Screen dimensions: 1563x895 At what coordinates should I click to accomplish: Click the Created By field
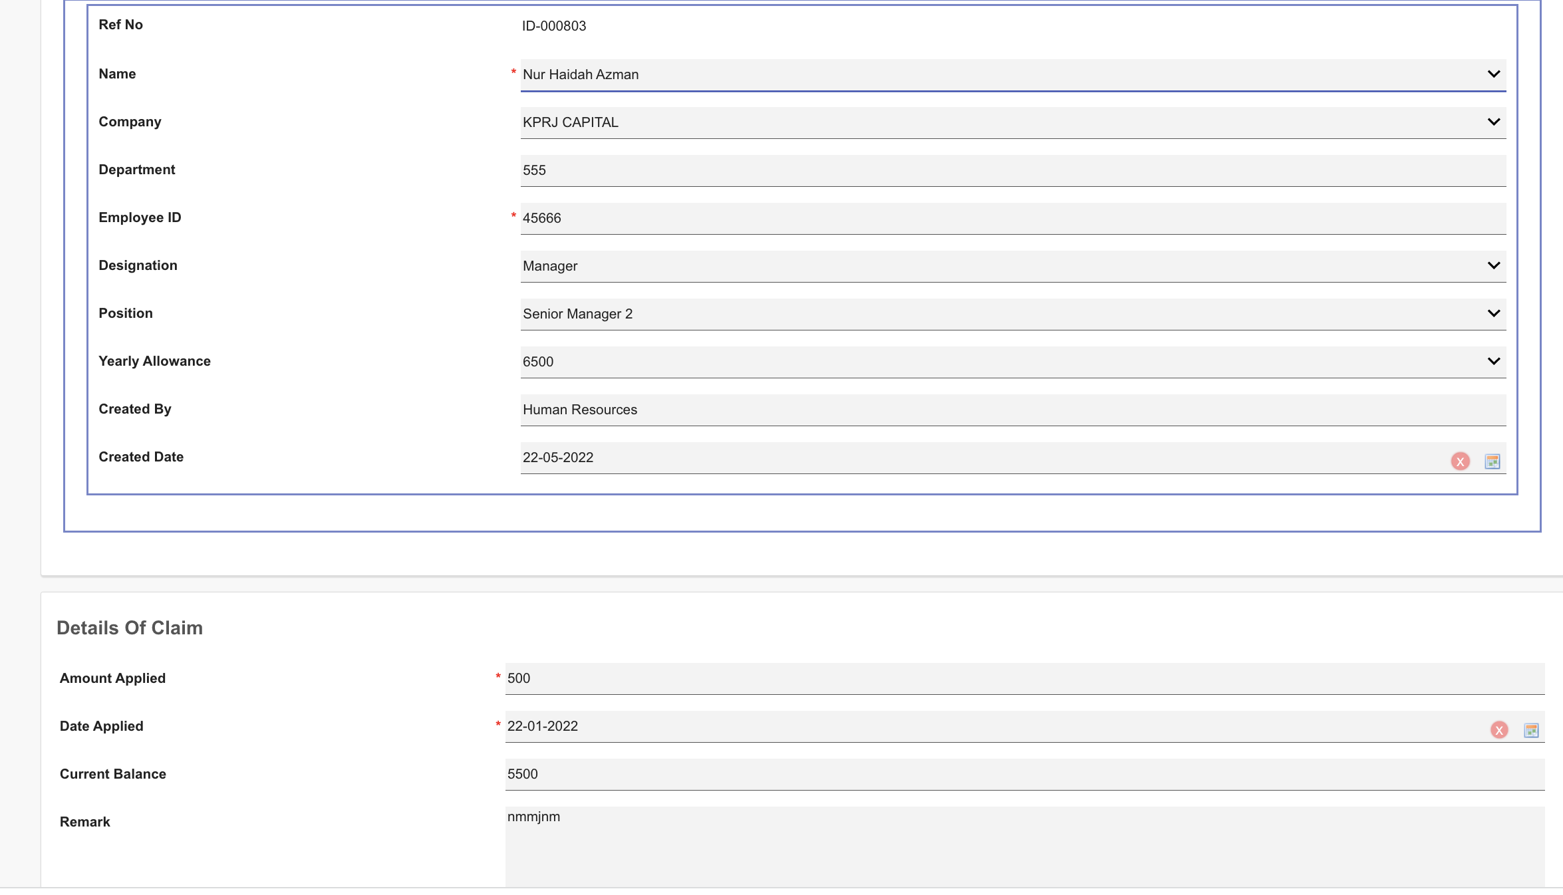pos(998,410)
